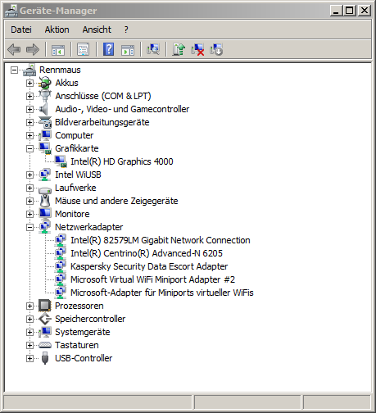Viewport: 376px width, 413px height.
Task: Open the Aktion menu
Action: point(57,29)
